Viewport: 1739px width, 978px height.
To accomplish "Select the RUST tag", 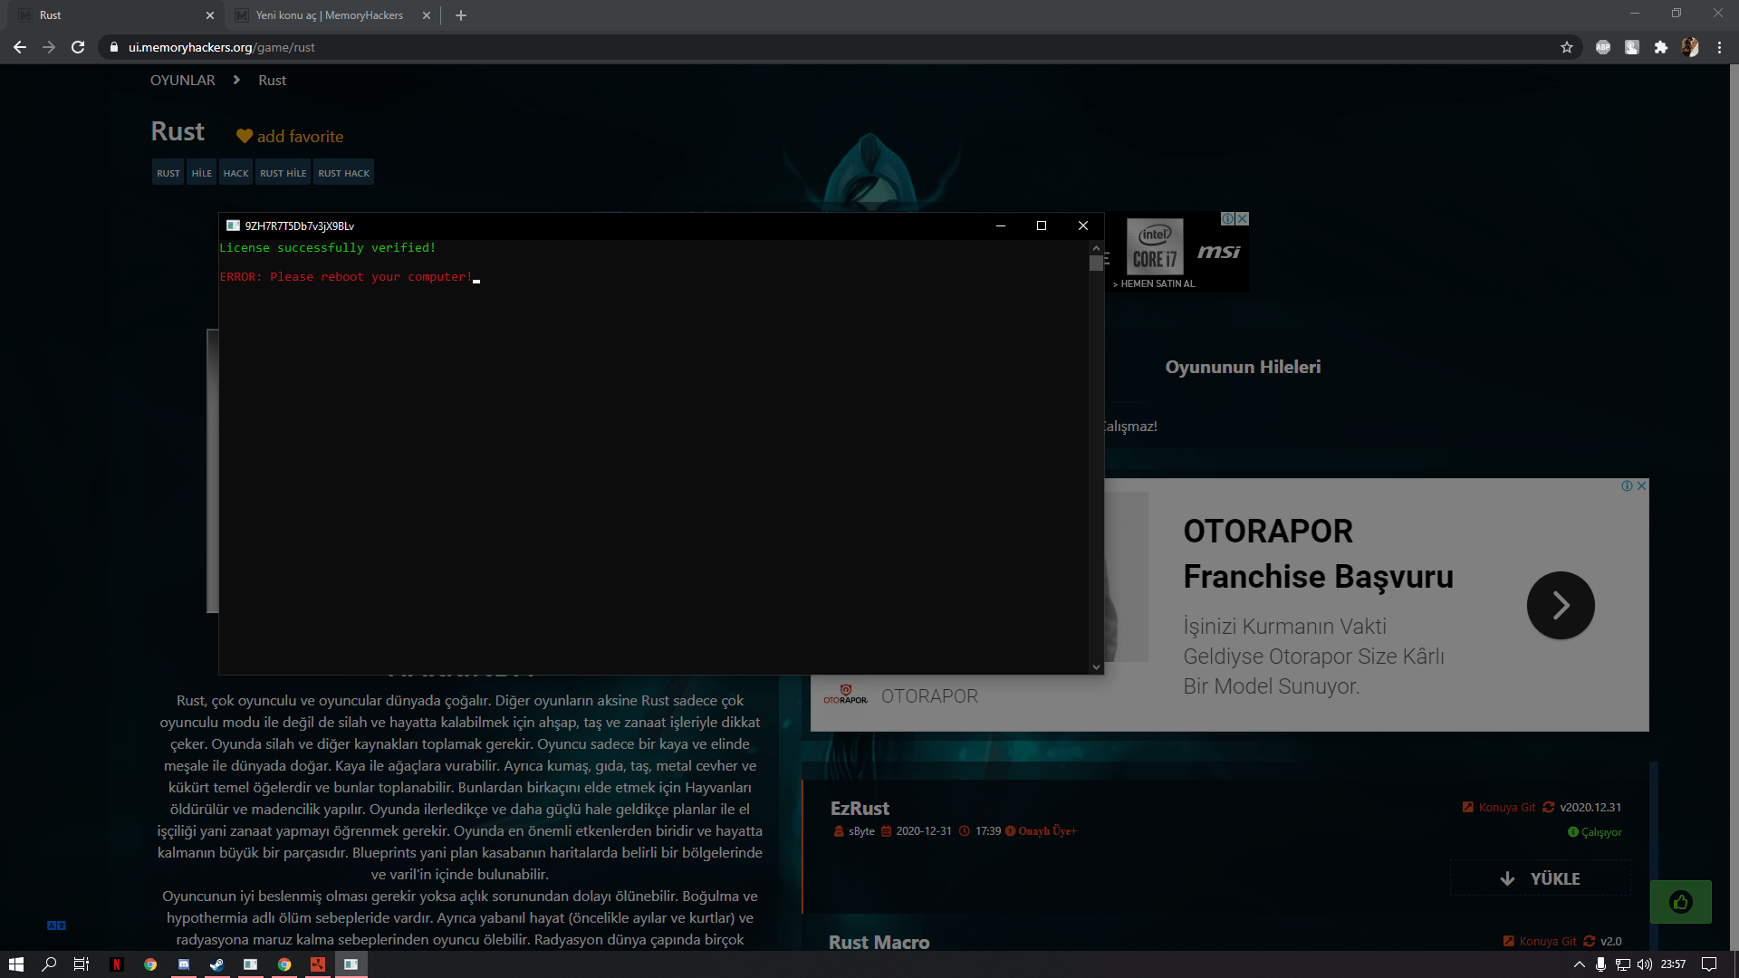I will click(x=168, y=173).
